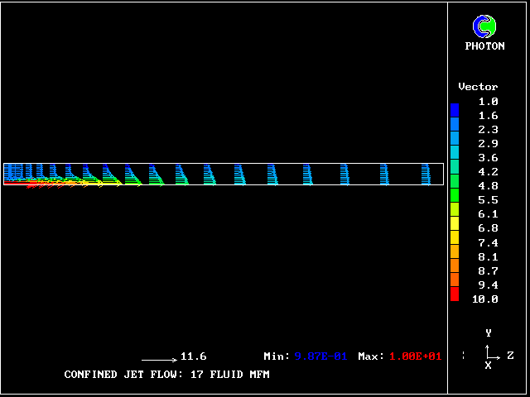Click the reference vector arrow beside 11.6

159,360
